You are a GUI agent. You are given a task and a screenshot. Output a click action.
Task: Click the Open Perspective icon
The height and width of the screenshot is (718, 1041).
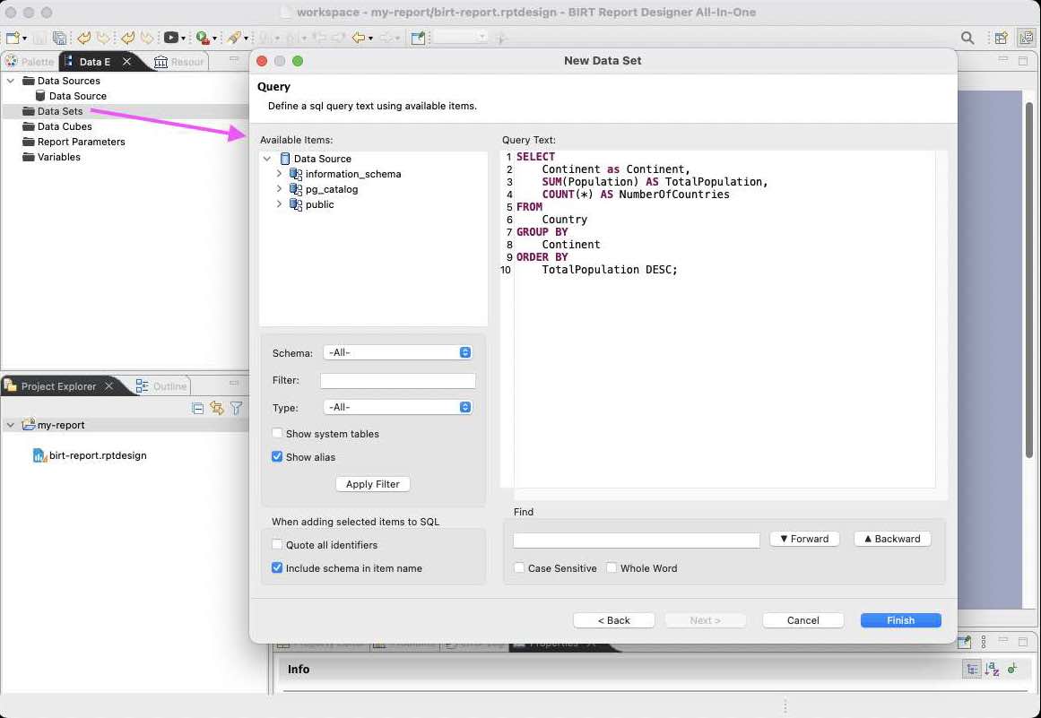pos(1002,38)
